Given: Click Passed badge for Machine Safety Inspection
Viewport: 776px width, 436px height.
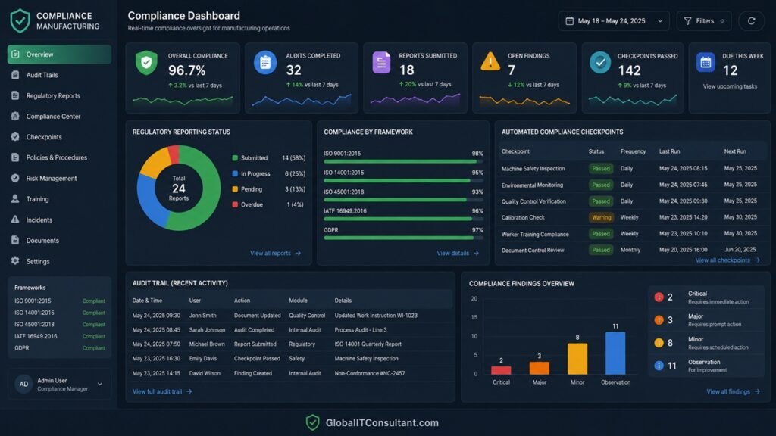Looking at the screenshot, I should 601,169.
